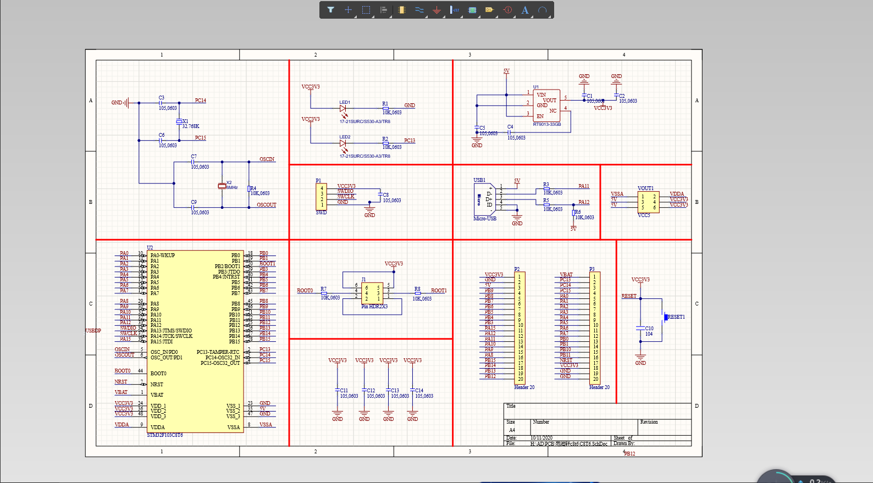Image resolution: width=873 pixels, height=483 pixels.
Task: Select the U1 regulator component body
Action: (x=546, y=106)
